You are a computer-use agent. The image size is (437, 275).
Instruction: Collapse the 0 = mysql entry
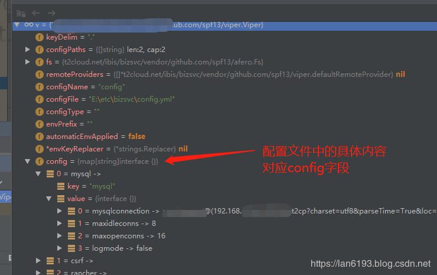[x=38, y=174]
